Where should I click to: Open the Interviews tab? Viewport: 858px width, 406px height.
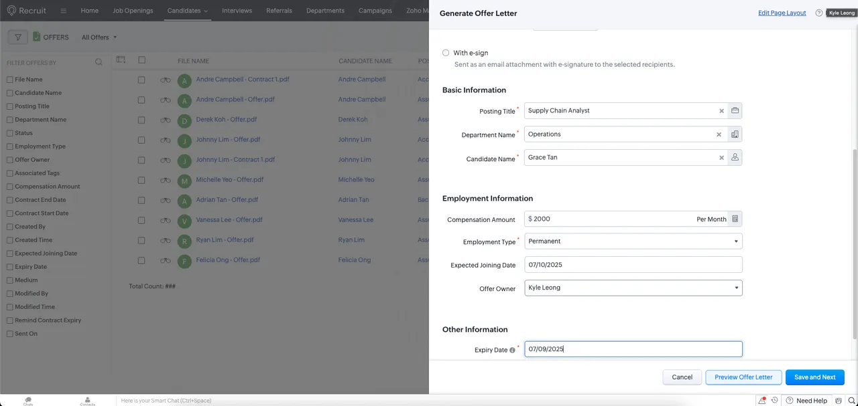pos(237,11)
